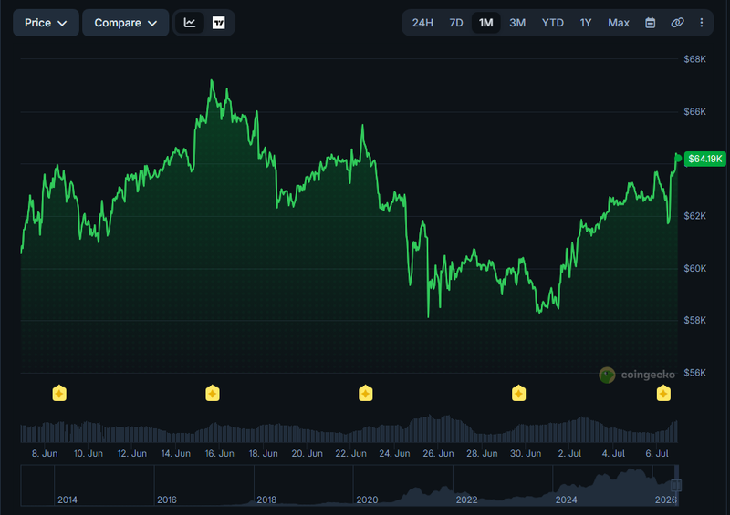Click the $66K axis label

[694, 111]
